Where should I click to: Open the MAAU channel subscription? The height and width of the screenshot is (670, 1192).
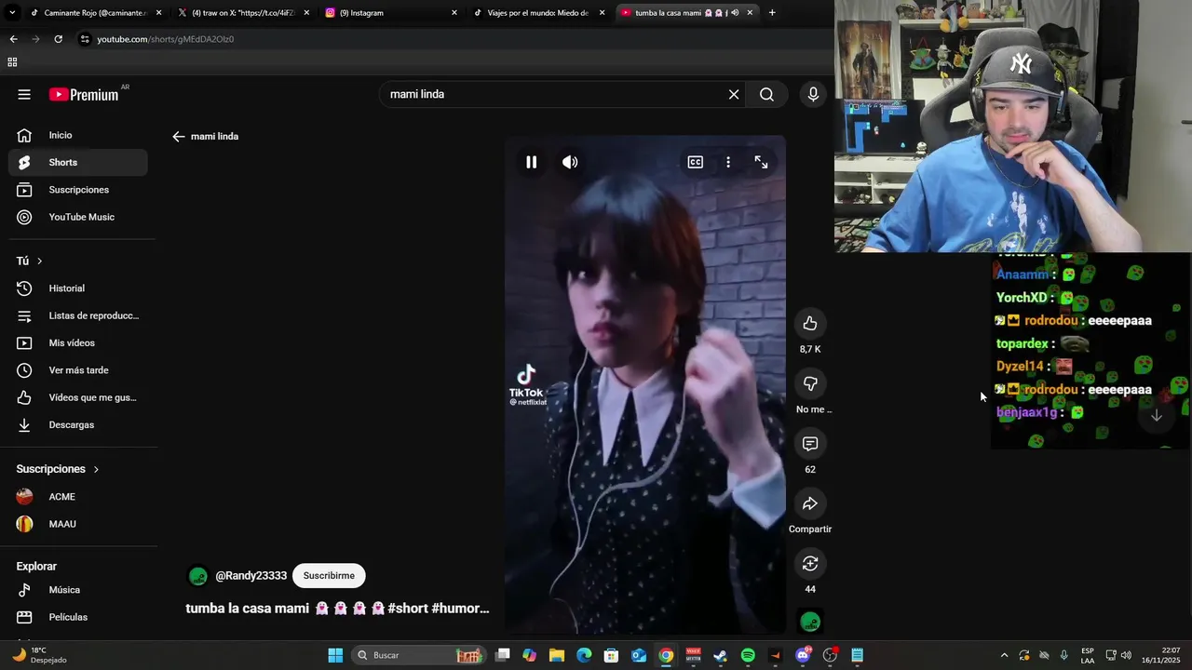[78, 524]
